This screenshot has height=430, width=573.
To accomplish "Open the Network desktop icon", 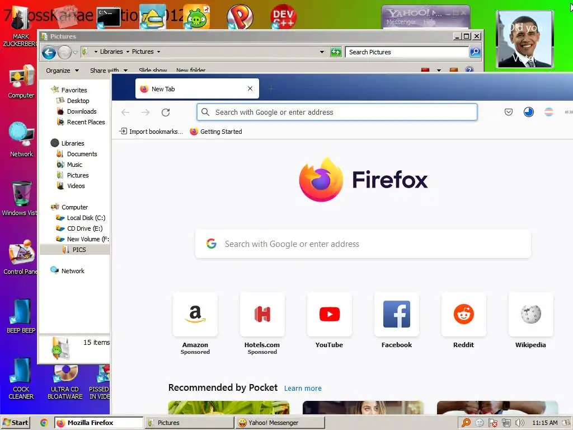I will click(x=21, y=139).
